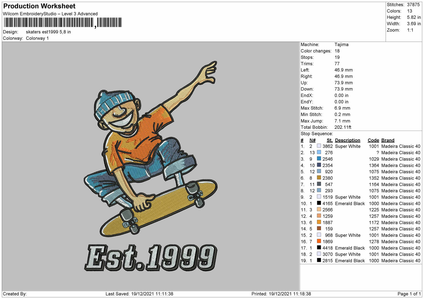
Task: Click 'Emerald Black' description in stop 10
Action: point(350,204)
